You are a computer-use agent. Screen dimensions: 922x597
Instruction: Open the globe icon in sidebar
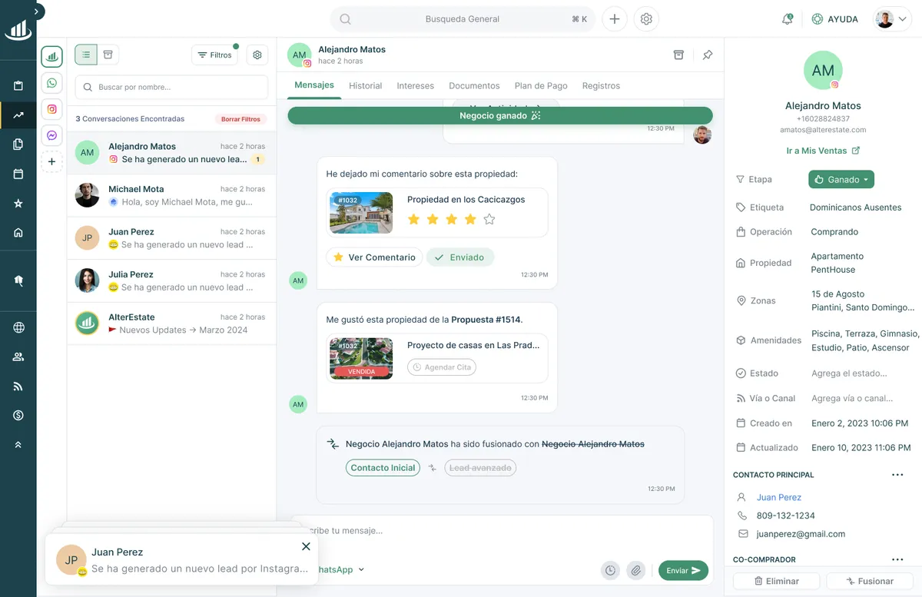pyautogui.click(x=18, y=327)
